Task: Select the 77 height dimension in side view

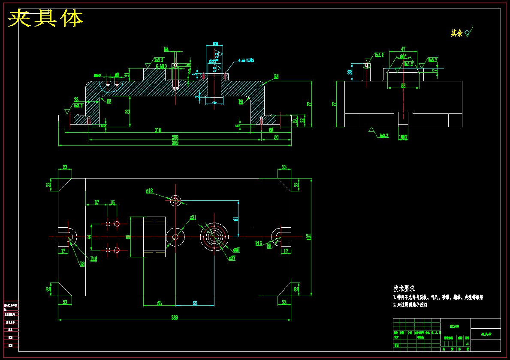Action: pos(333,104)
